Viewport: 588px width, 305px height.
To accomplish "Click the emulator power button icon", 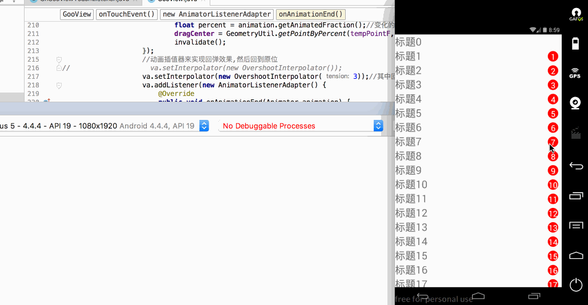I will point(576,285).
